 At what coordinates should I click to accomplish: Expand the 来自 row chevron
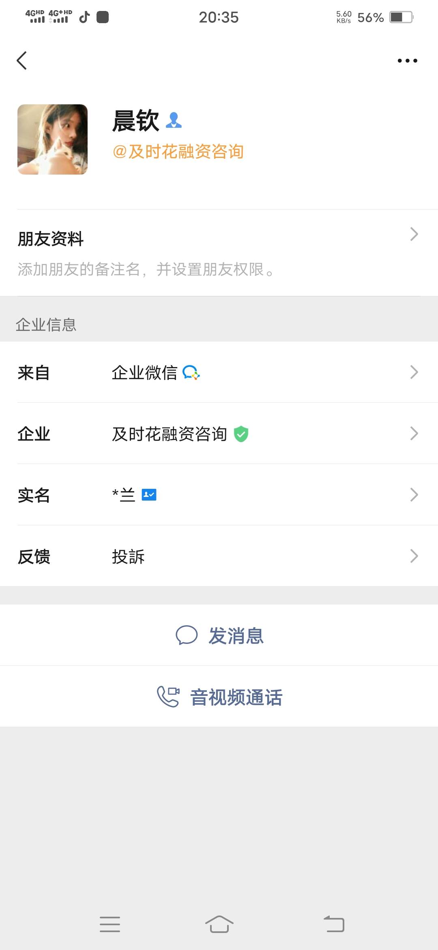(x=414, y=372)
